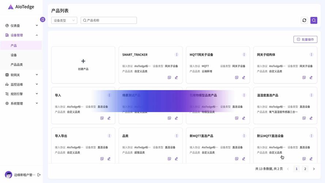Screen dimensions: 325x183
Task: Select 设备 in the sidebar submenu
Action: point(14,55)
